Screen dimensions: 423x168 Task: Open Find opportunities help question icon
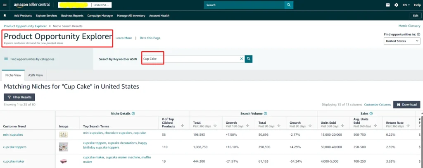point(418,34)
